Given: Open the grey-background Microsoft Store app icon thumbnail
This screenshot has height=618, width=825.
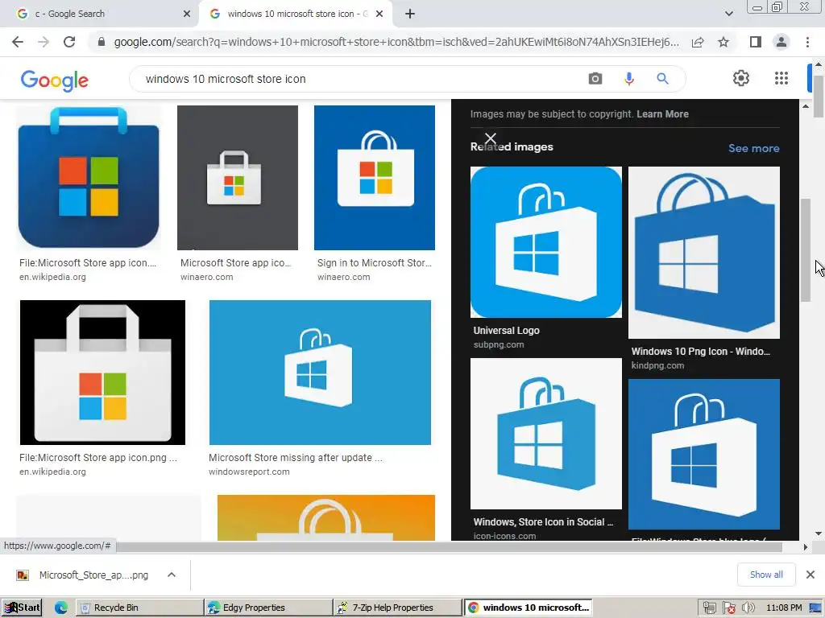Looking at the screenshot, I should (238, 178).
